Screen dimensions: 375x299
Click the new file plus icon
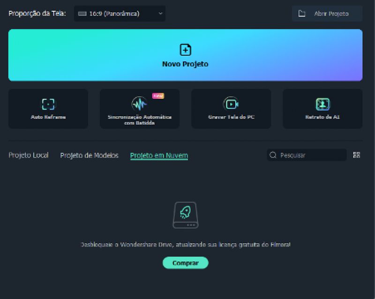pyautogui.click(x=185, y=50)
